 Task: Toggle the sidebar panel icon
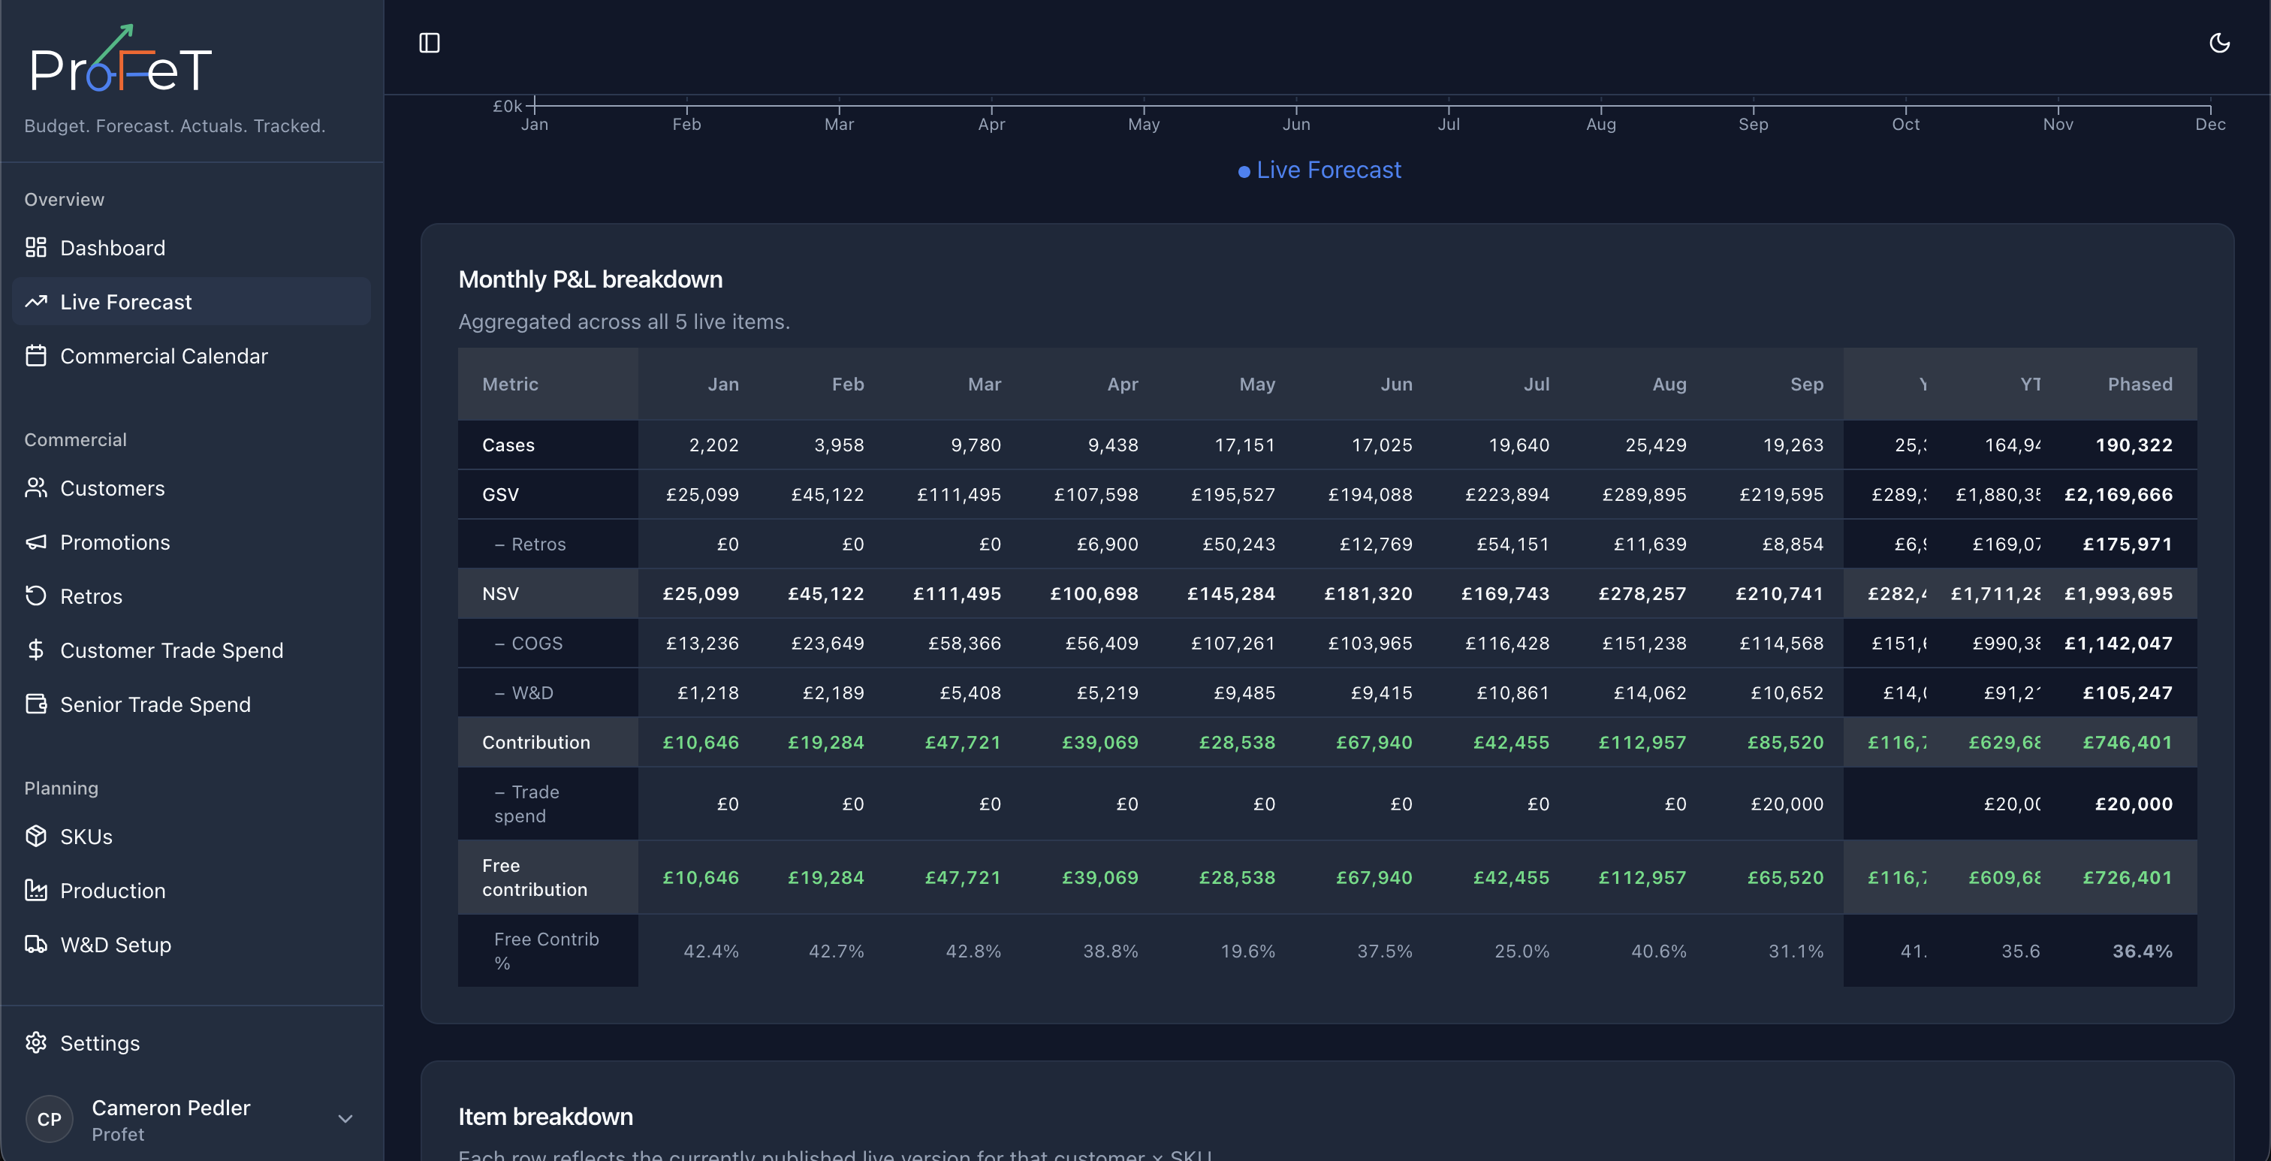[x=430, y=44]
